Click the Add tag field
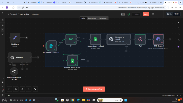This screenshot has height=103, width=183. coord(35,14)
